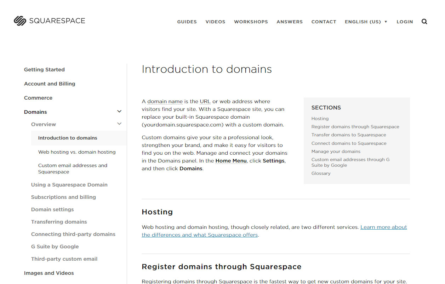The height and width of the screenshot is (284, 445).
Task: Jump to Custom email addresses through G Suite link
Action: (350, 162)
